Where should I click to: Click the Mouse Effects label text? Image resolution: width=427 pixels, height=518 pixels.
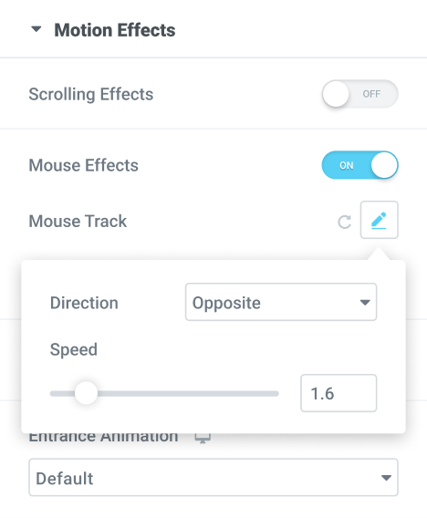(84, 165)
